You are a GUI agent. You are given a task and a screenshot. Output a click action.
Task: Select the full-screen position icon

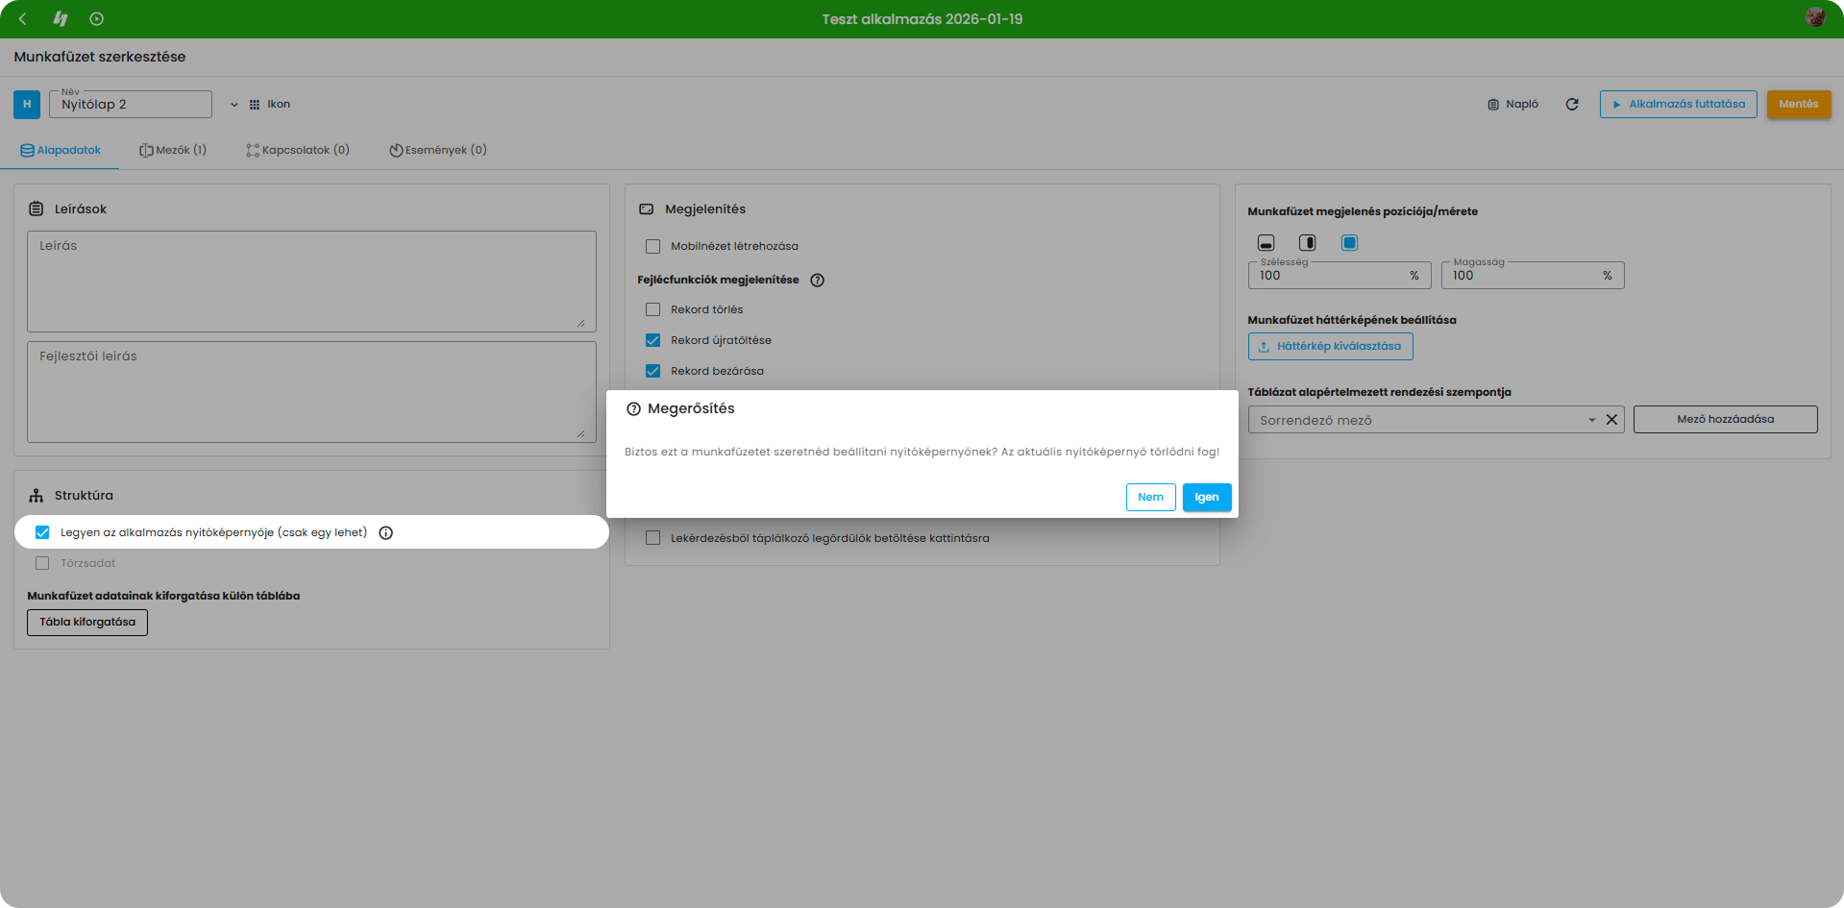[x=1349, y=243]
